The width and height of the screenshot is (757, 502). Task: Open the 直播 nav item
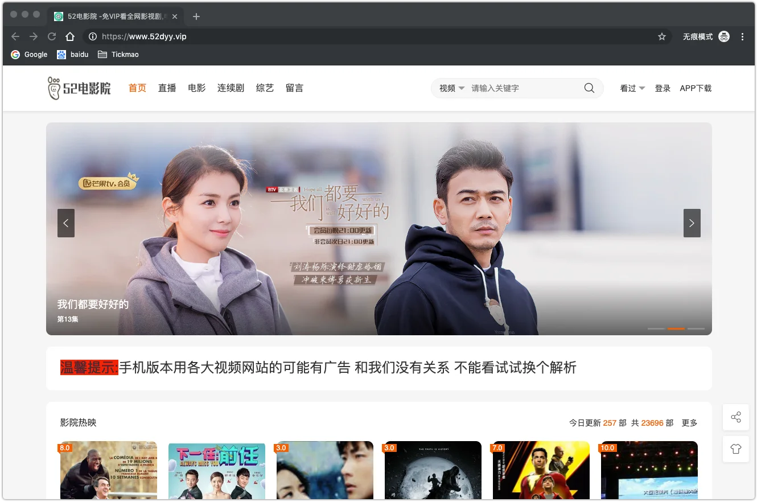point(167,88)
